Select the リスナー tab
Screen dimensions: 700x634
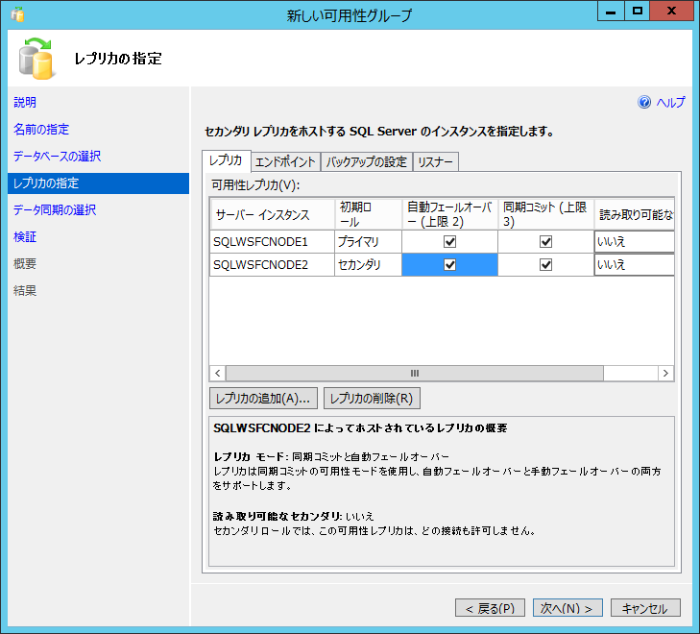[435, 162]
